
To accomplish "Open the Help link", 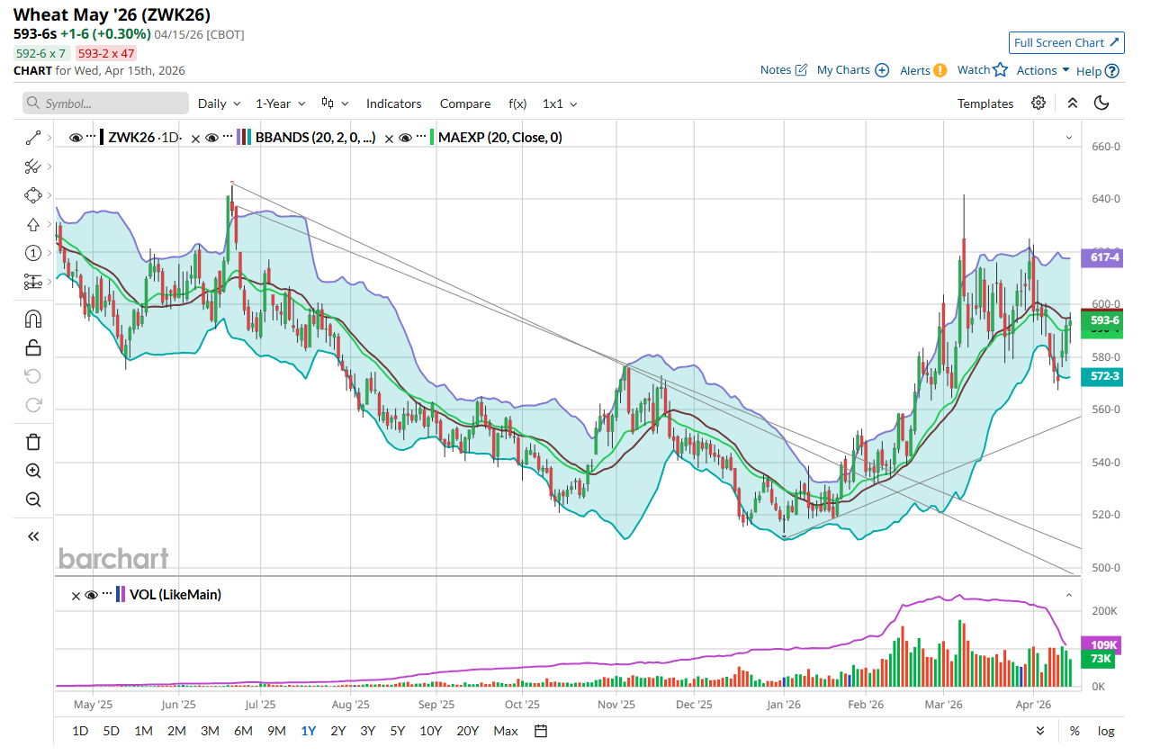I will coord(1098,70).
